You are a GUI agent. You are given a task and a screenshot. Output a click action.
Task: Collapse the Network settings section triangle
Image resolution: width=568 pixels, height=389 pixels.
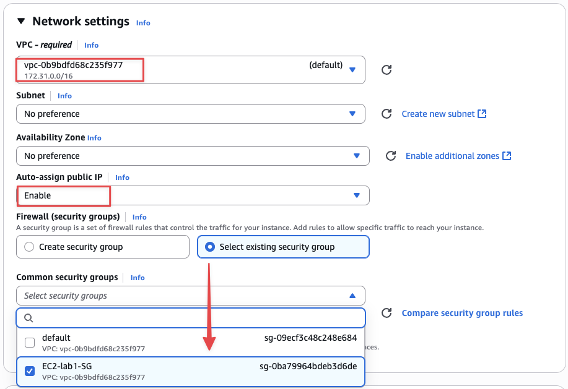(x=21, y=21)
